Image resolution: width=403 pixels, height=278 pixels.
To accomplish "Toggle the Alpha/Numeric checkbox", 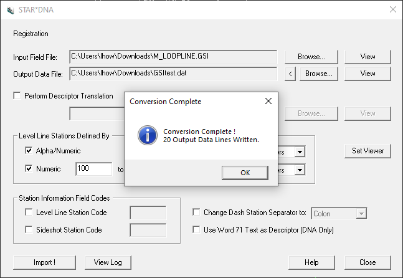I will tap(29, 151).
